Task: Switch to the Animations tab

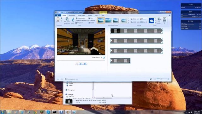Action: point(72,16)
